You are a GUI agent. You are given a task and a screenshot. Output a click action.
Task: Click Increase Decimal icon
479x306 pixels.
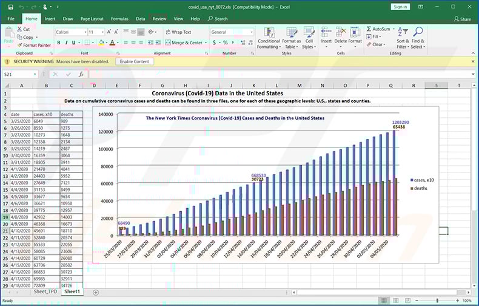tap(243, 42)
